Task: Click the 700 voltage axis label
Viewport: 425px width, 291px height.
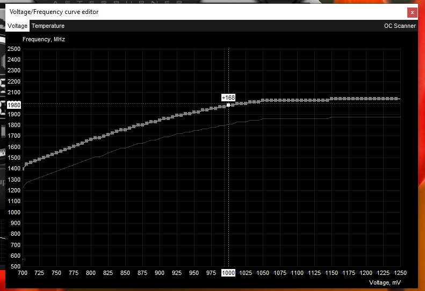Action: click(x=23, y=273)
